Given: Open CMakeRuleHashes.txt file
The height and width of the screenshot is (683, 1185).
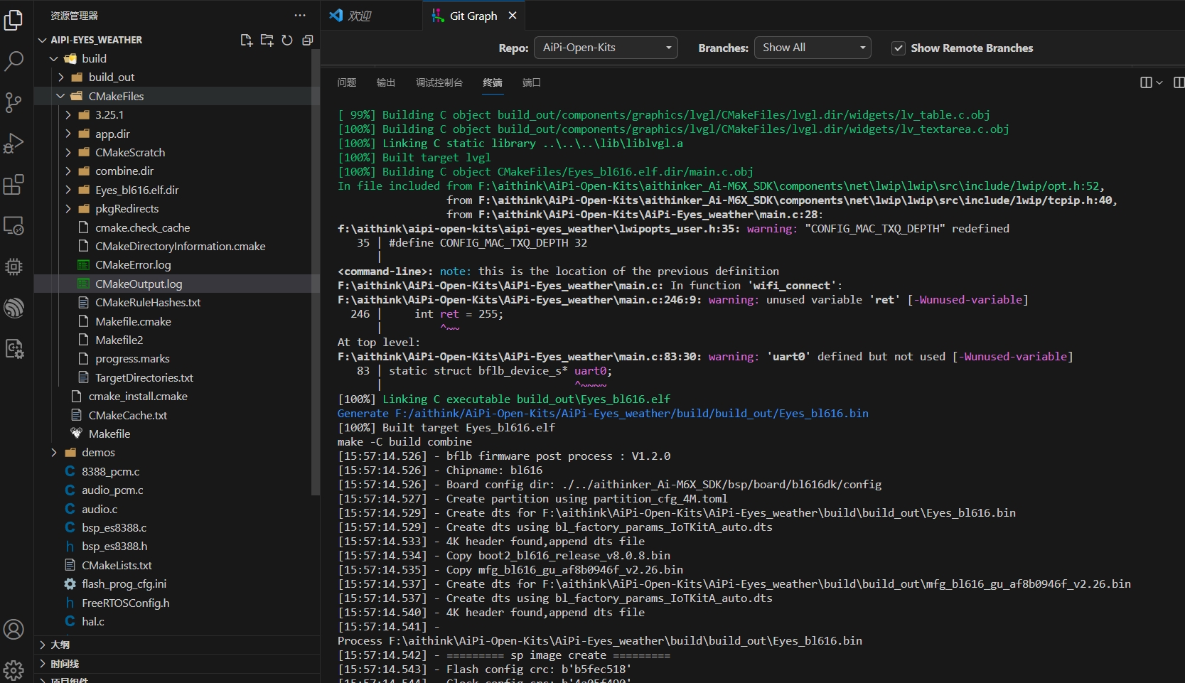Looking at the screenshot, I should pos(148,302).
